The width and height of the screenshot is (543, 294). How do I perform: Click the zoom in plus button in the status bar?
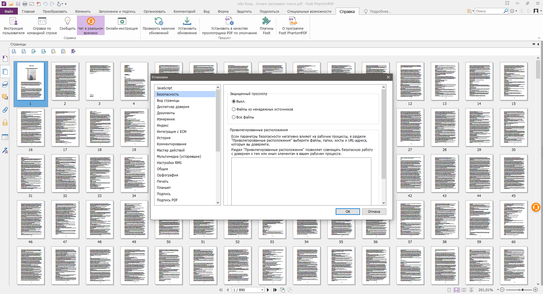click(x=535, y=290)
